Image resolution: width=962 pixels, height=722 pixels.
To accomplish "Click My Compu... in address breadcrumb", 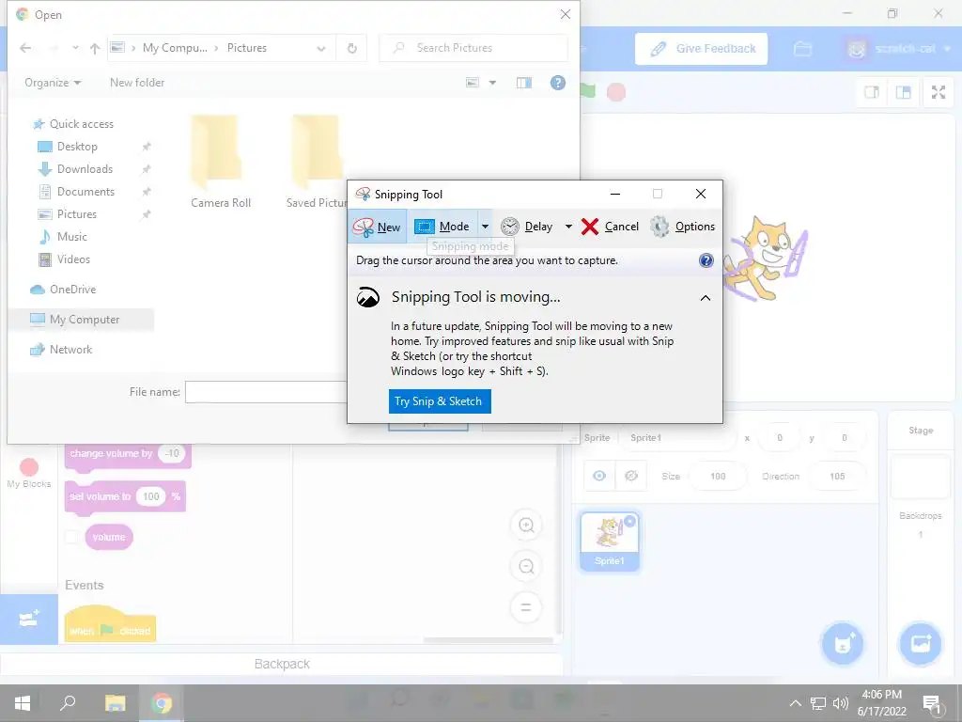I will tap(175, 48).
